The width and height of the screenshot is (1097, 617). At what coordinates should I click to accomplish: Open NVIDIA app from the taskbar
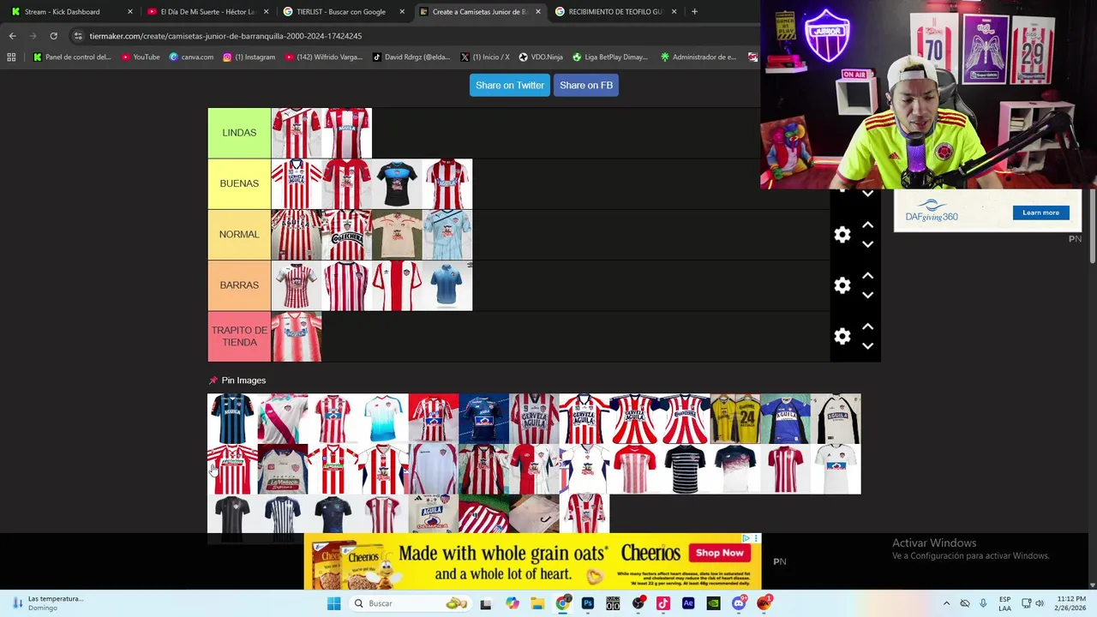point(713,603)
